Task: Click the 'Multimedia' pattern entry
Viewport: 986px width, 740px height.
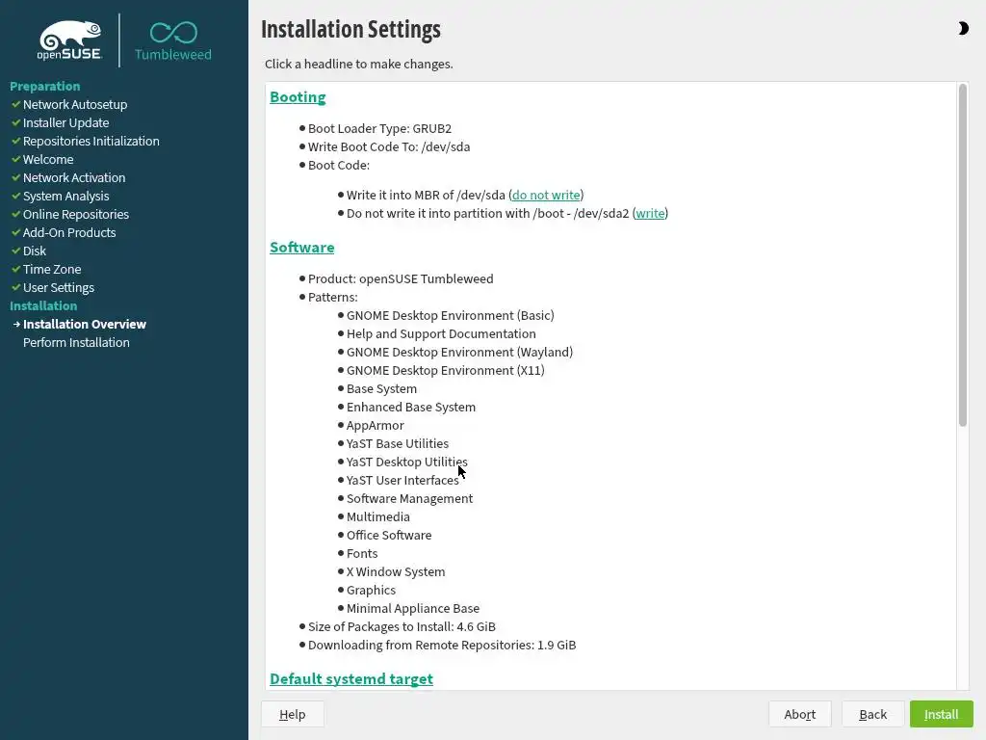Action: (x=377, y=516)
